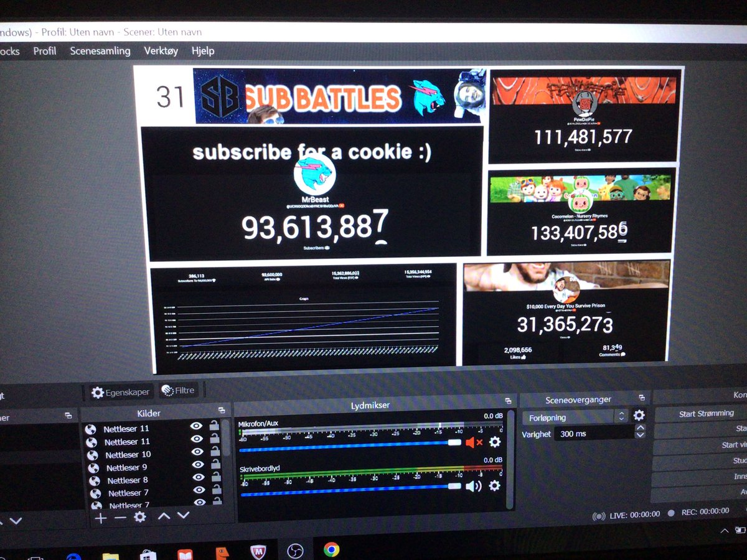
Task: Open the orange book app on taskbar
Action: tap(185, 554)
